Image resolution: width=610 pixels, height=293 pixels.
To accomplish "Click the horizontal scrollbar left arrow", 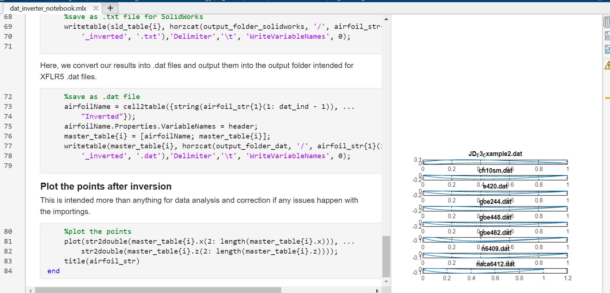I will (30, 290).
